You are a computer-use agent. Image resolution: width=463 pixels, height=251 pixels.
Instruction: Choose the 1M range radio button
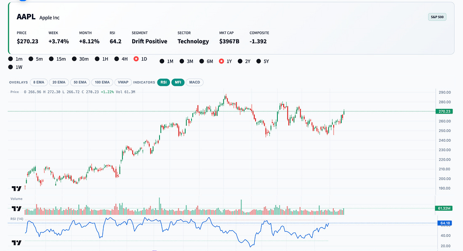[x=162, y=61]
